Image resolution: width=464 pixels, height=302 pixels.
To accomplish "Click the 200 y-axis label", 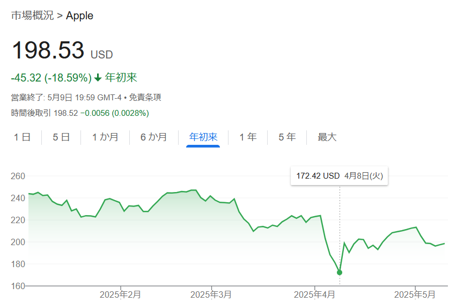I will coord(18,242).
